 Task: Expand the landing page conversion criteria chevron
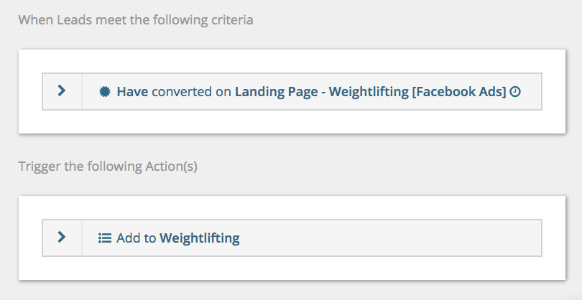coord(62,90)
